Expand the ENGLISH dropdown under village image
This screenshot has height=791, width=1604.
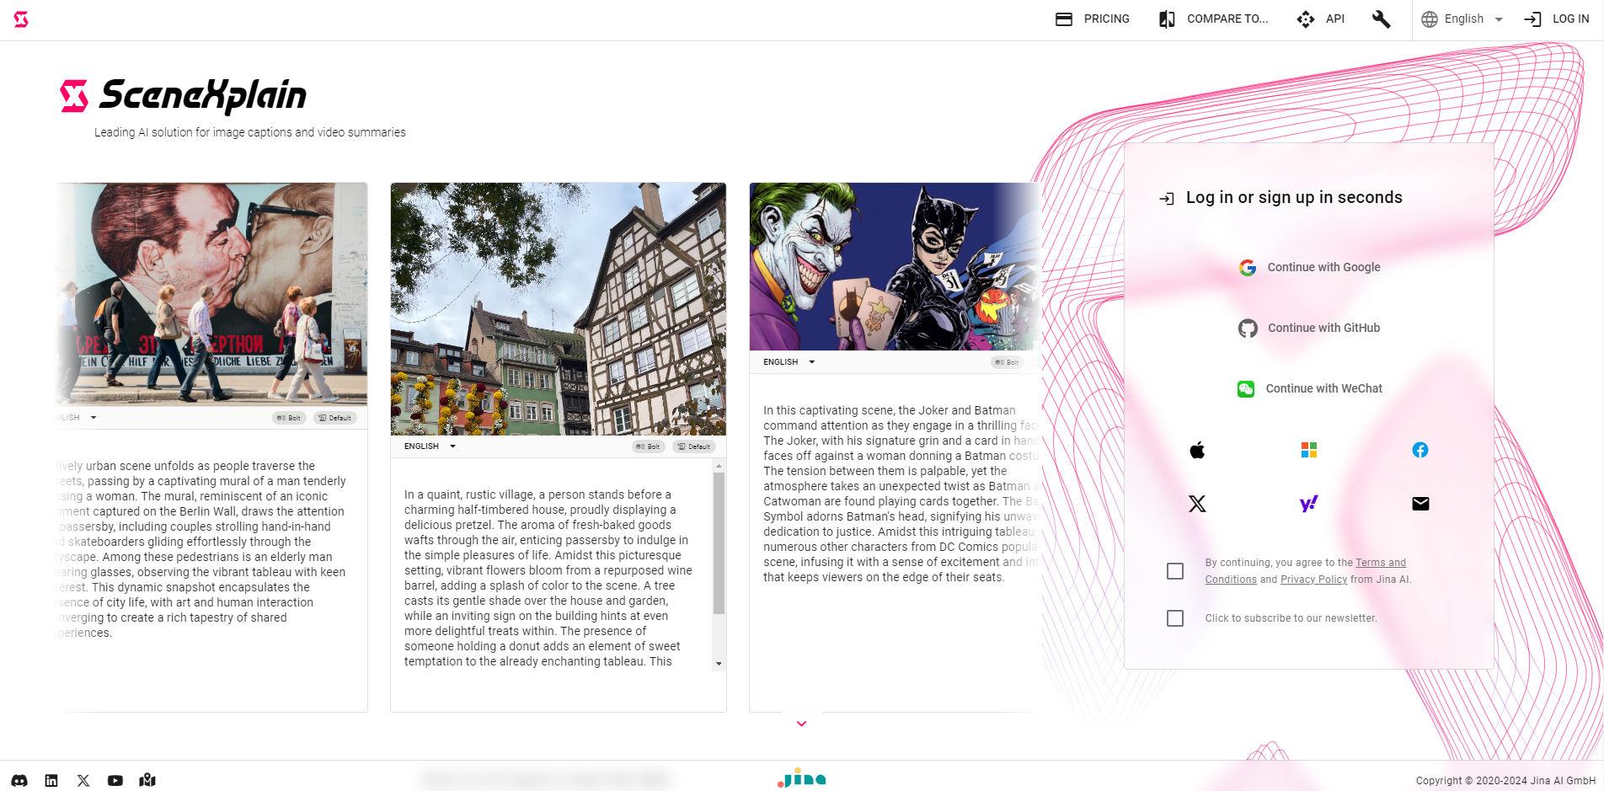tap(430, 446)
